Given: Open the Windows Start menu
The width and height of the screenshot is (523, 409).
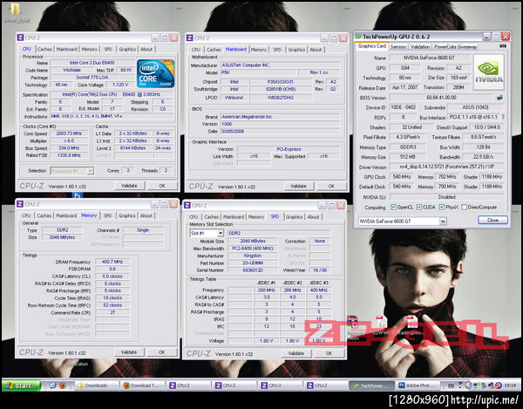Looking at the screenshot, I should (21, 385).
